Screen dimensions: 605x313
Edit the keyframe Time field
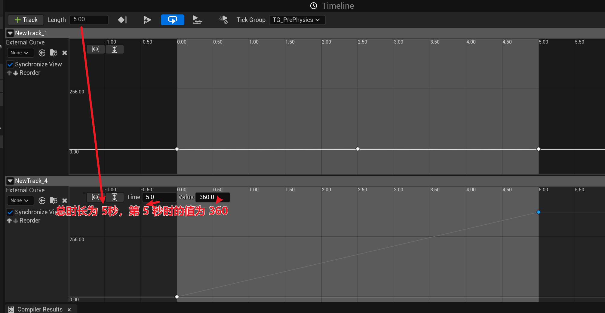click(159, 197)
